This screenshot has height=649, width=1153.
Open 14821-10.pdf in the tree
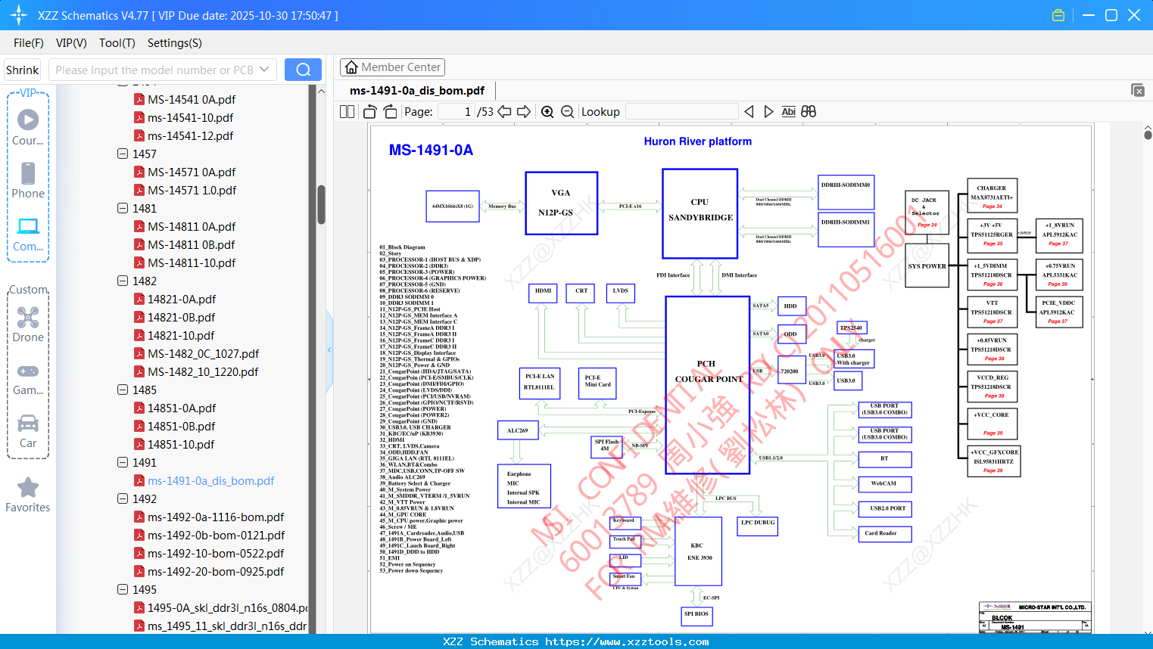click(181, 335)
